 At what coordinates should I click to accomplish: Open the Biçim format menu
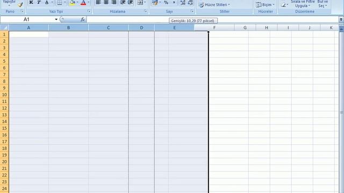[265, 5]
